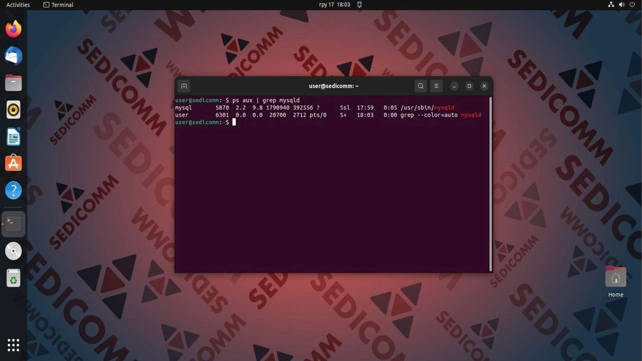642x361 pixels.
Task: Show all applications grid
Action: point(13,344)
